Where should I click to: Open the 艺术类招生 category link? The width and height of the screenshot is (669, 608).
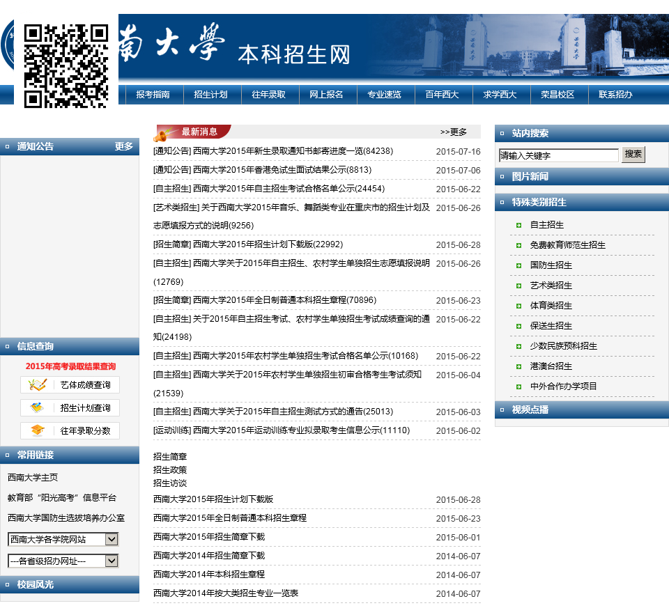click(551, 286)
